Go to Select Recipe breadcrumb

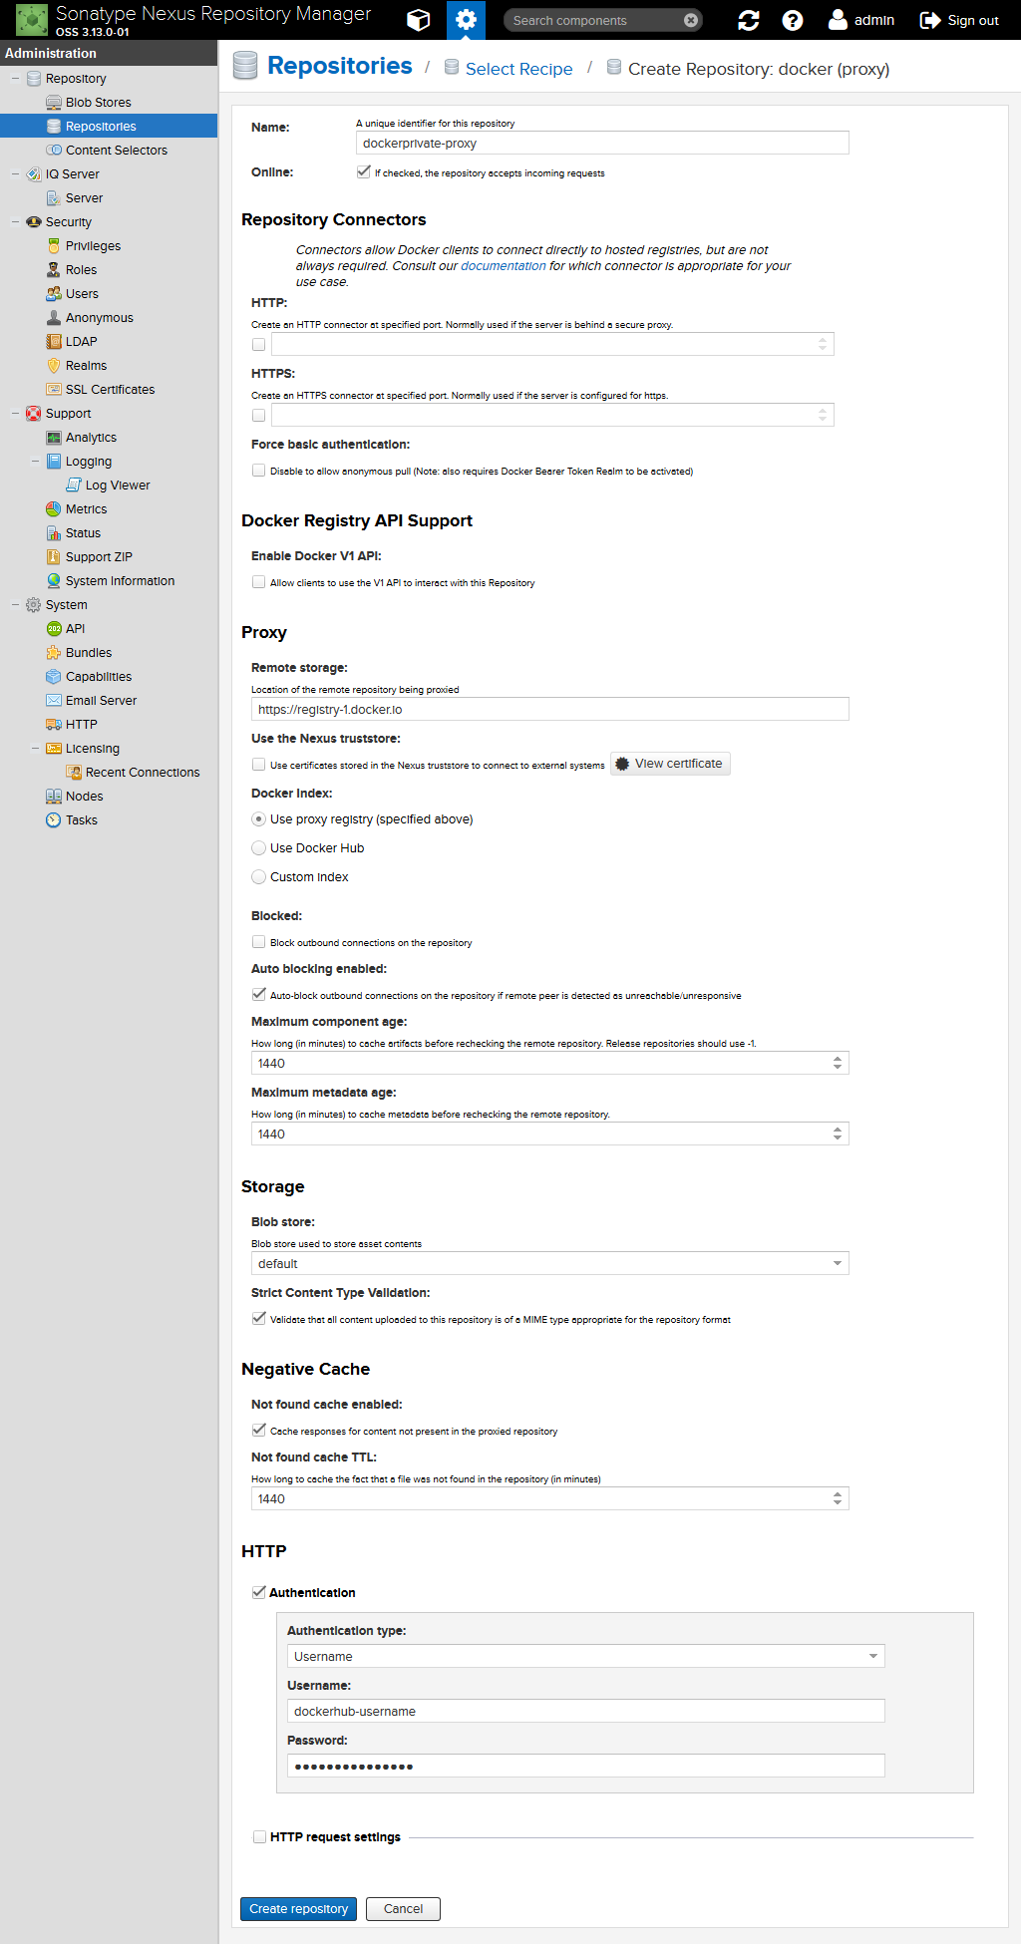[x=518, y=69]
